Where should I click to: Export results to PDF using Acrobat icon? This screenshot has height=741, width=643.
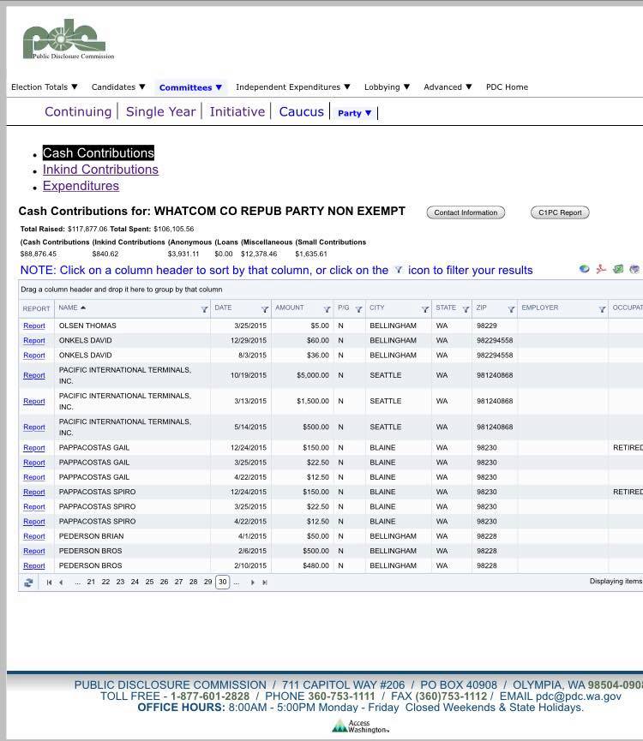point(601,269)
